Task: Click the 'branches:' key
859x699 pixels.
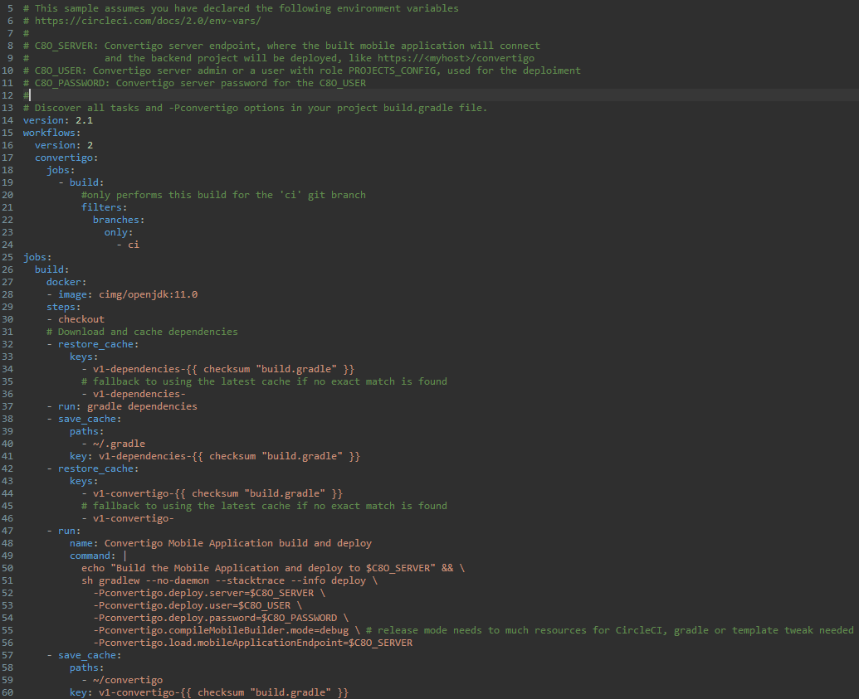Action: pos(118,220)
